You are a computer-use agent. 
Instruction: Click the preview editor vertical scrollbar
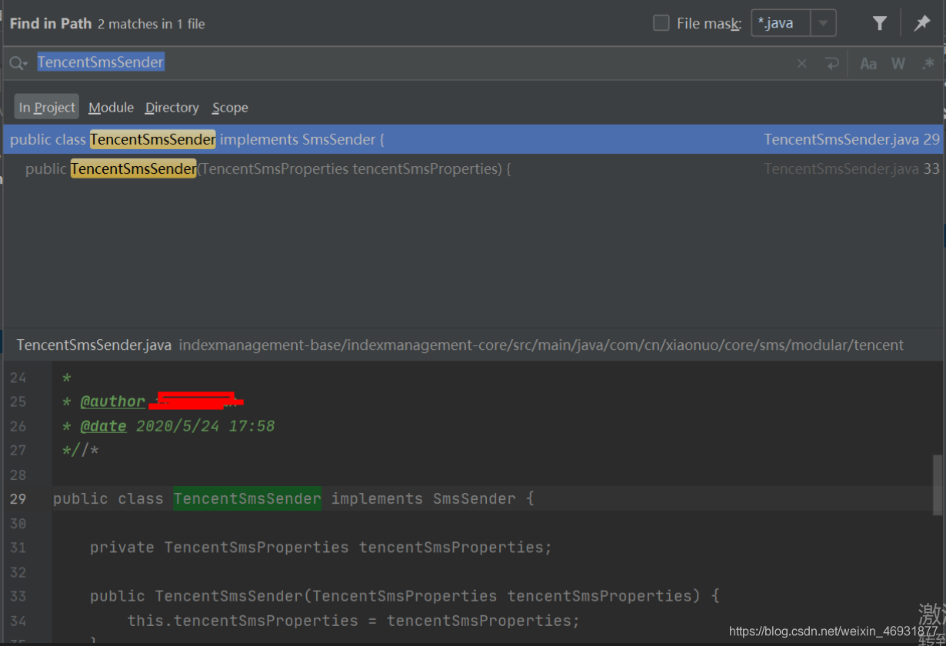938,484
